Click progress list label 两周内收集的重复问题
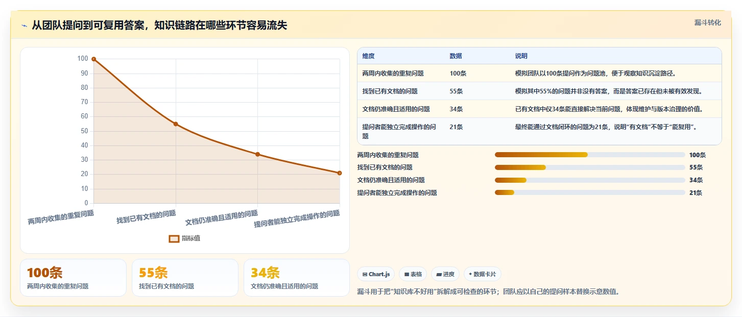 [388, 155]
